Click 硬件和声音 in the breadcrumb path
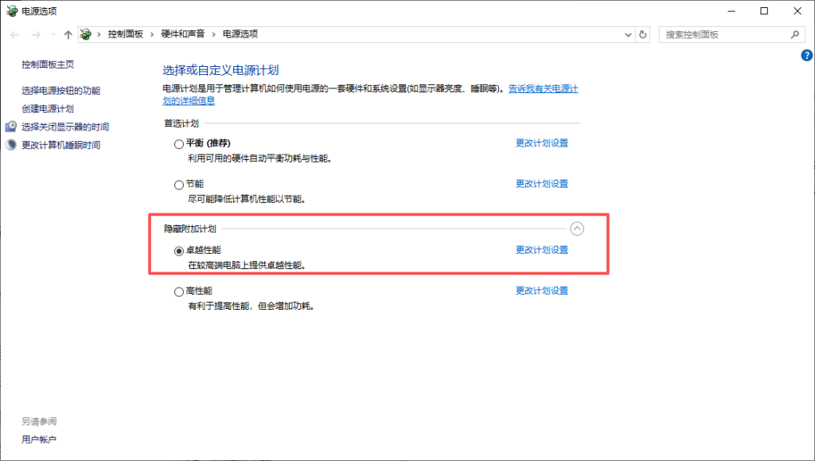 (x=182, y=34)
